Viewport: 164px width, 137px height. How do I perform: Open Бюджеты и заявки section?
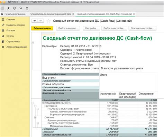(16, 25)
